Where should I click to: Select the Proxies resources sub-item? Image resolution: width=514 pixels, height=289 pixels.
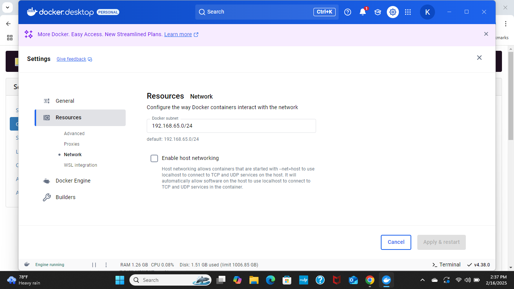[x=71, y=144]
